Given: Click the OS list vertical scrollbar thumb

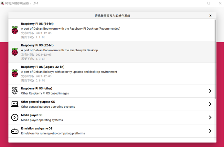Looking at the screenshot, I should pyautogui.click(x=215, y=59).
